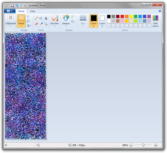Switch to the View tab

33,11
